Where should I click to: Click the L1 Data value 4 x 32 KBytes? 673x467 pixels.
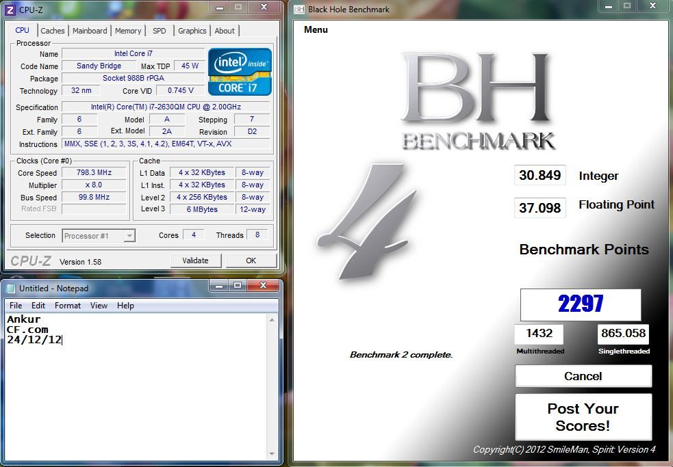pos(202,172)
